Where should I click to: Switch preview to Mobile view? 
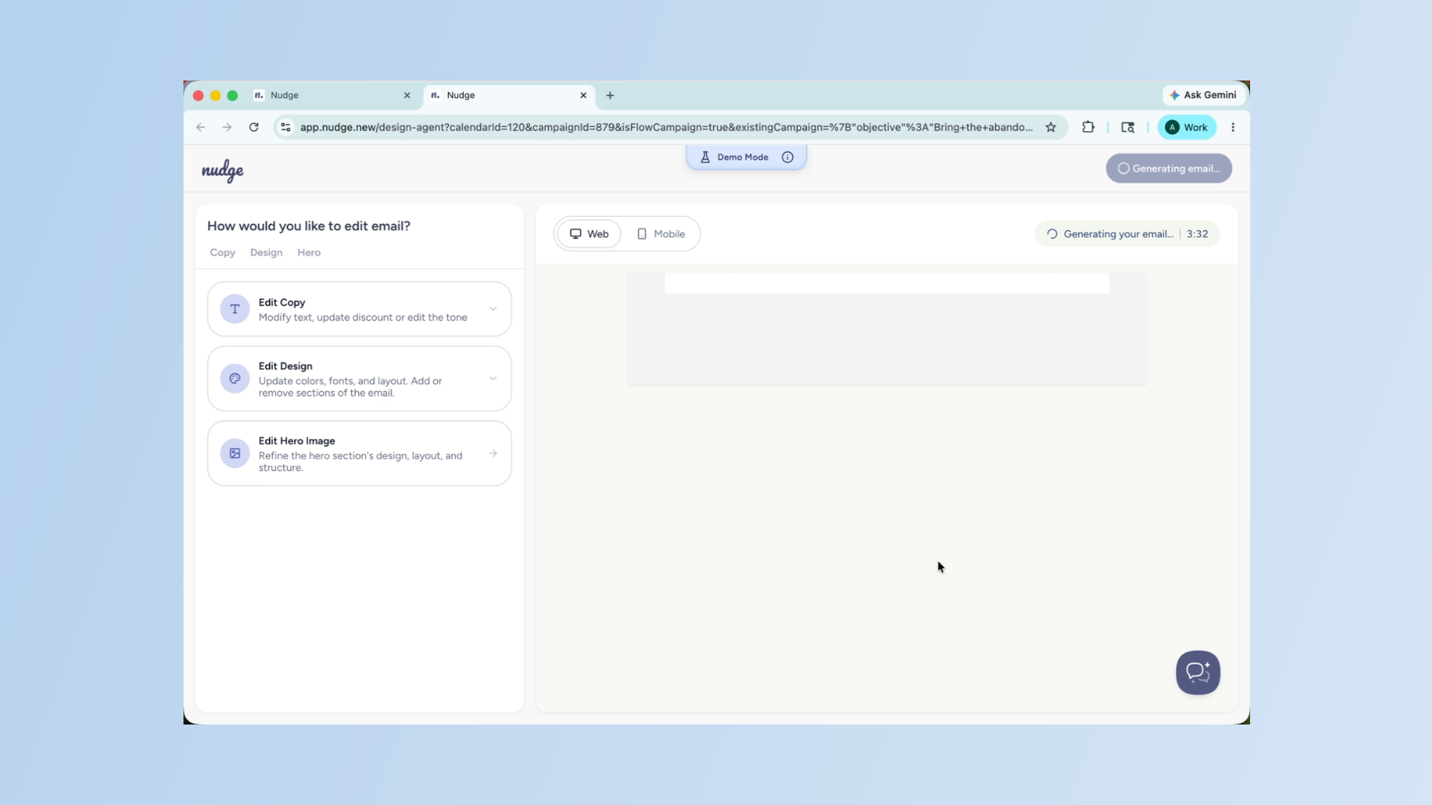pyautogui.click(x=661, y=234)
